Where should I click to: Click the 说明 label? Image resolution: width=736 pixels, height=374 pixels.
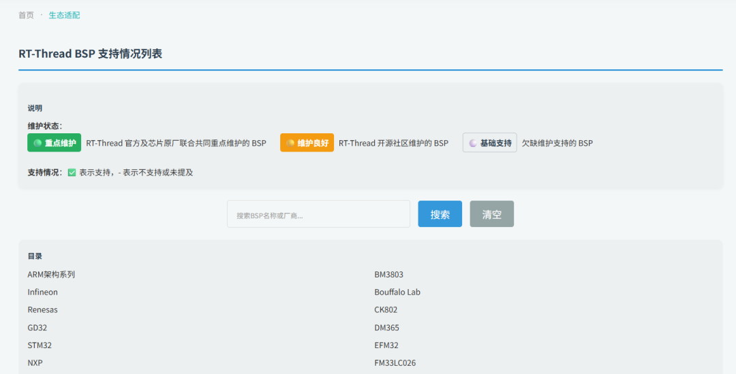pyautogui.click(x=35, y=108)
